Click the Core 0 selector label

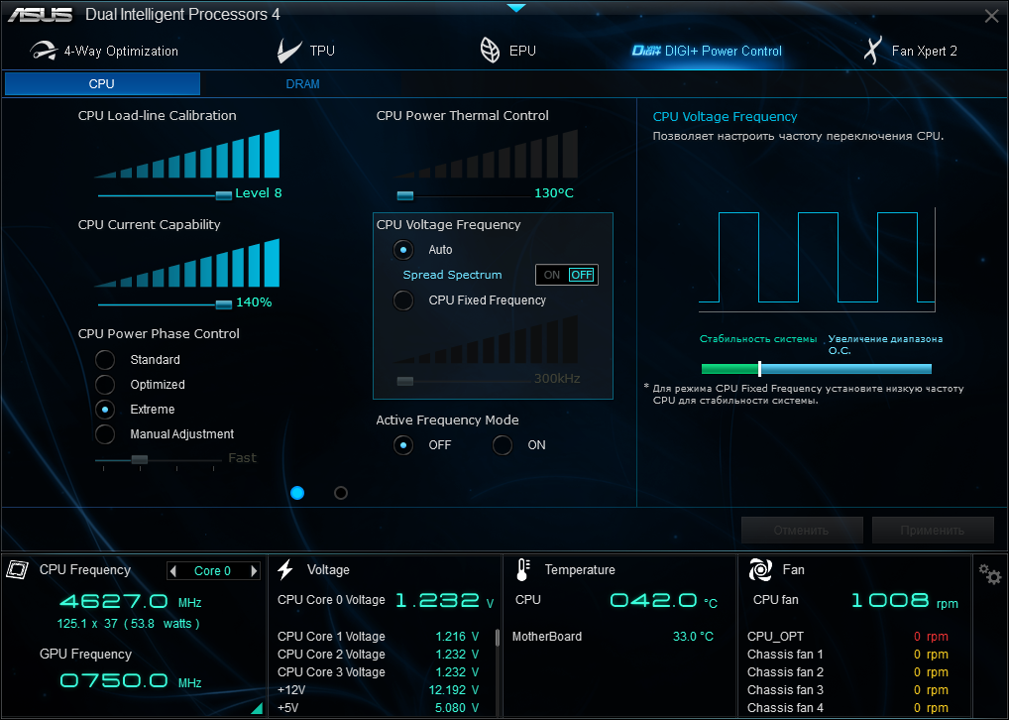point(212,571)
